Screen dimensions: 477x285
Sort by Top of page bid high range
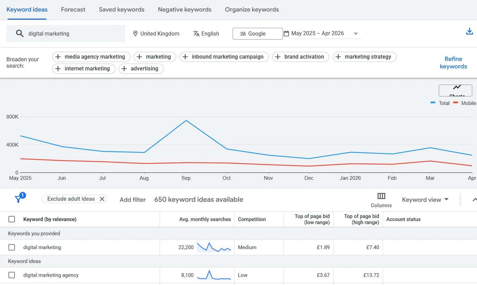[x=361, y=219]
